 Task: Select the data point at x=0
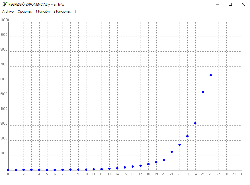pos(8,170)
